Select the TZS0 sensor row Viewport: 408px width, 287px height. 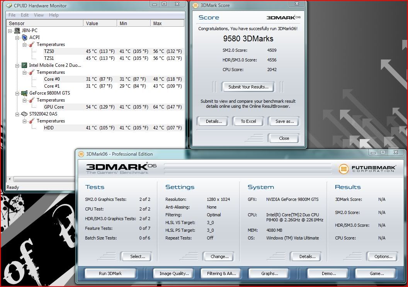(x=113, y=51)
